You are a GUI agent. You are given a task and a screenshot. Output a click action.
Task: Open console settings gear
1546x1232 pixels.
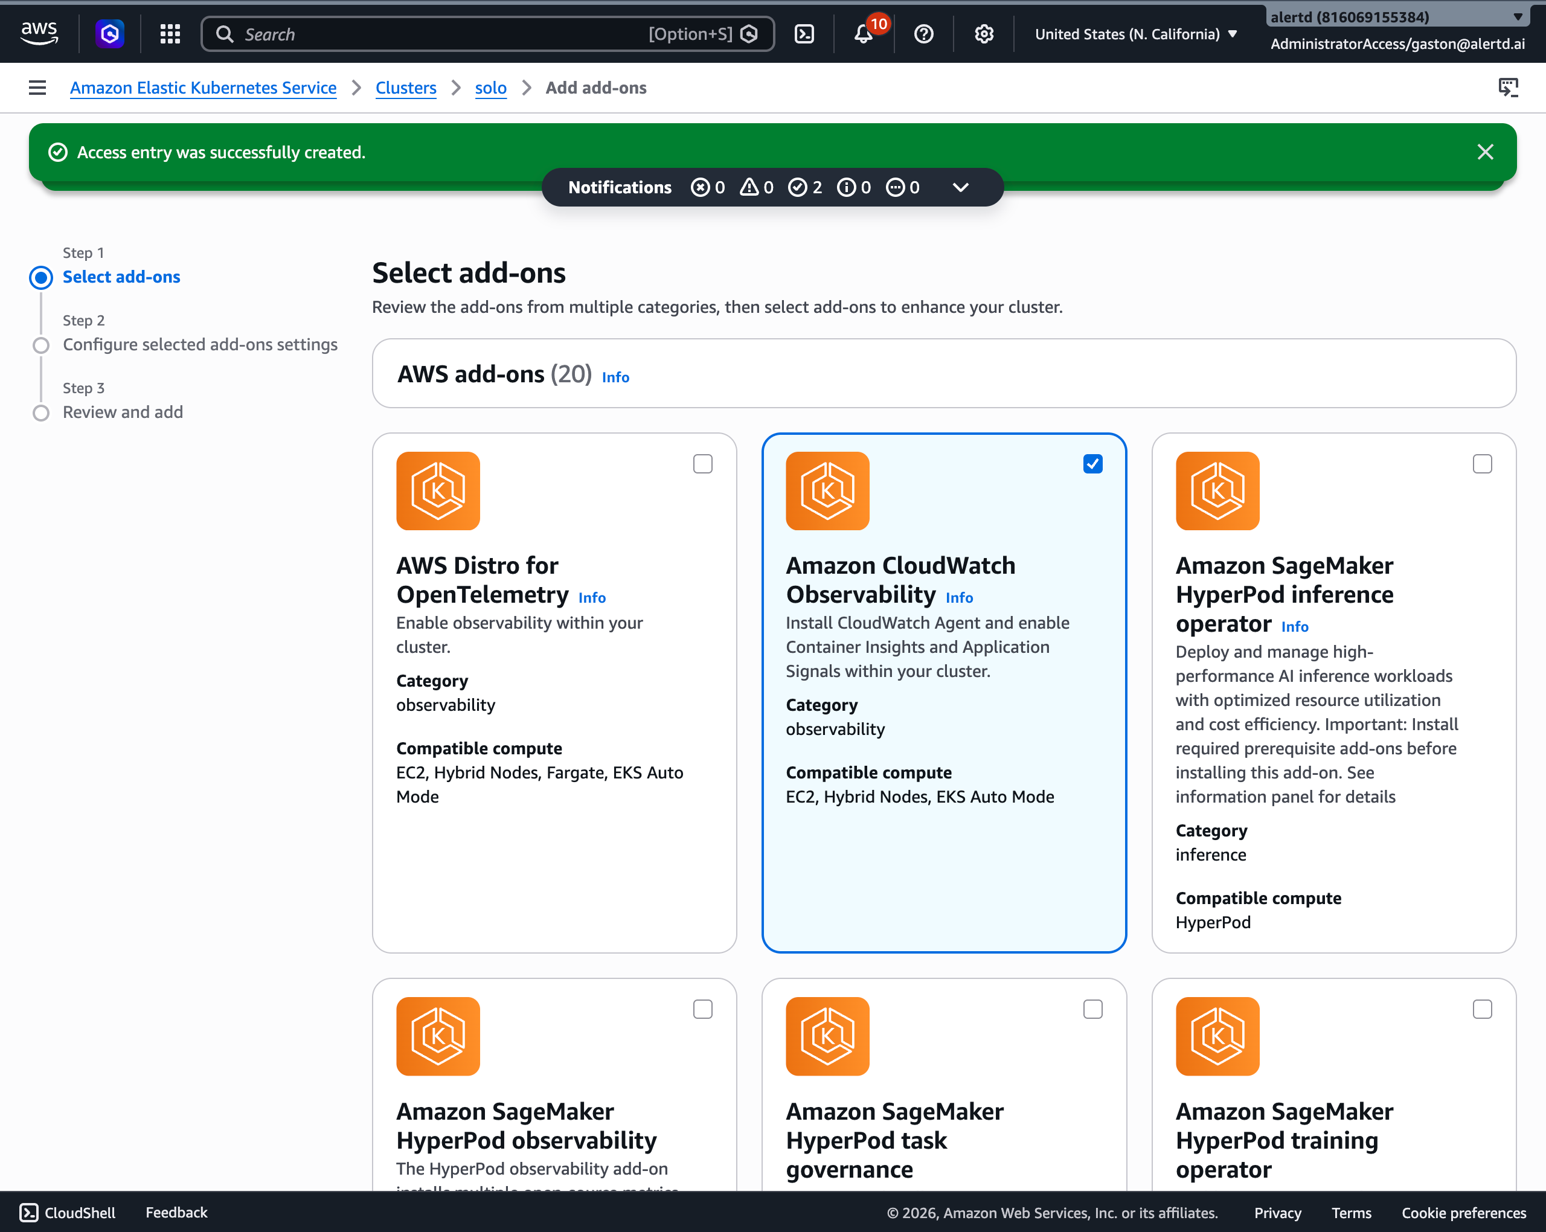[x=984, y=34]
